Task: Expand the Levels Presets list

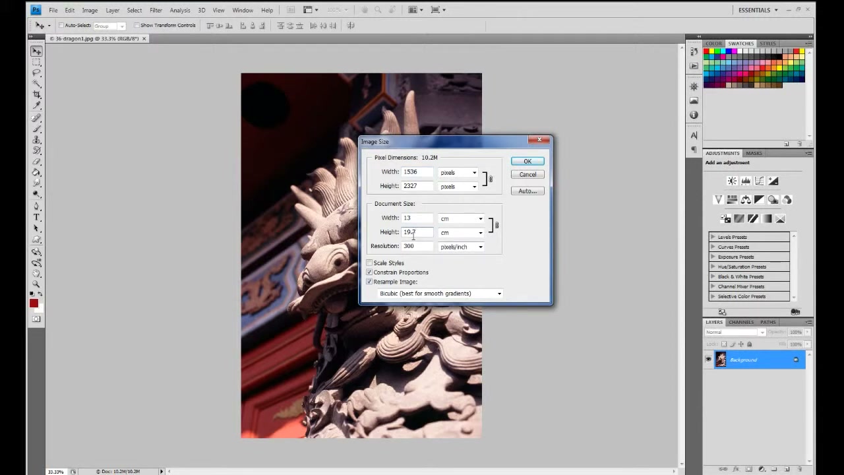Action: click(x=713, y=237)
